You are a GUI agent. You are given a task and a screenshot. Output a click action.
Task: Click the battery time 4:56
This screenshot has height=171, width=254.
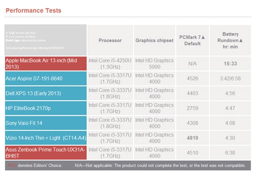coord(230,93)
